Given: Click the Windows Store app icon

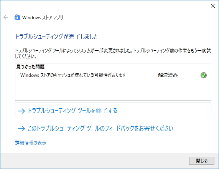Looking at the screenshot, I should [x=17, y=17].
